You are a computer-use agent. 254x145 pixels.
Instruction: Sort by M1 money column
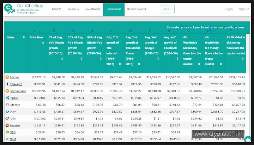coord(221,64)
